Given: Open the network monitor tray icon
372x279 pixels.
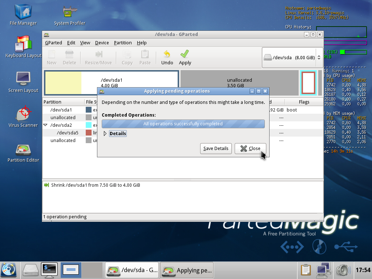Looking at the screenshot, I should [324, 270].
